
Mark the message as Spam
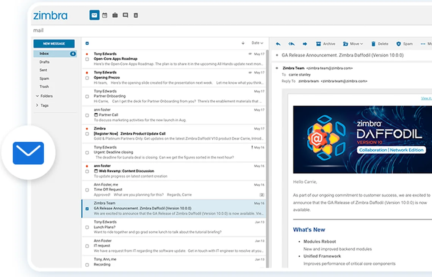click(404, 44)
